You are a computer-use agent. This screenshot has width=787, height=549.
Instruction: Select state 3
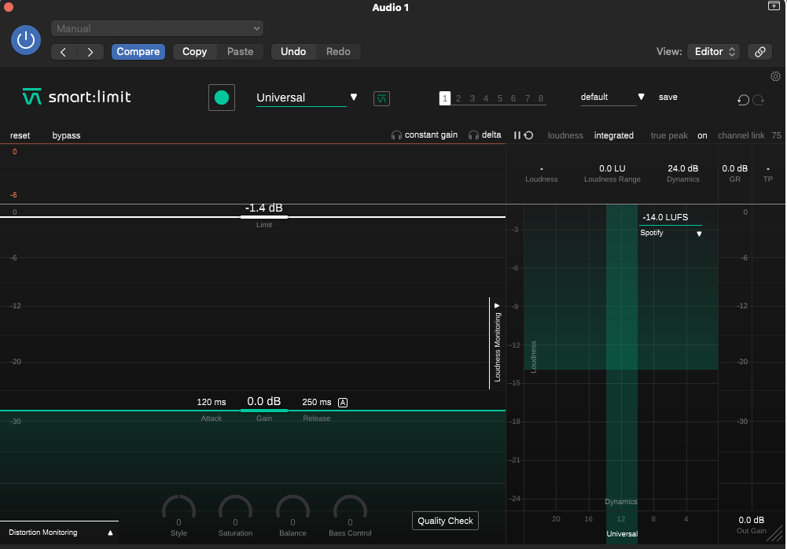coord(473,98)
